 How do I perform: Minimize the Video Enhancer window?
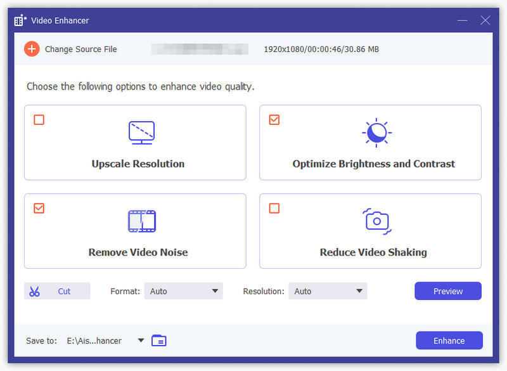coord(463,20)
